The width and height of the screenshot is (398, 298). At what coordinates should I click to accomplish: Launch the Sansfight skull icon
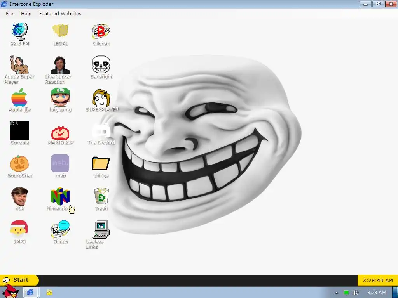(x=101, y=64)
